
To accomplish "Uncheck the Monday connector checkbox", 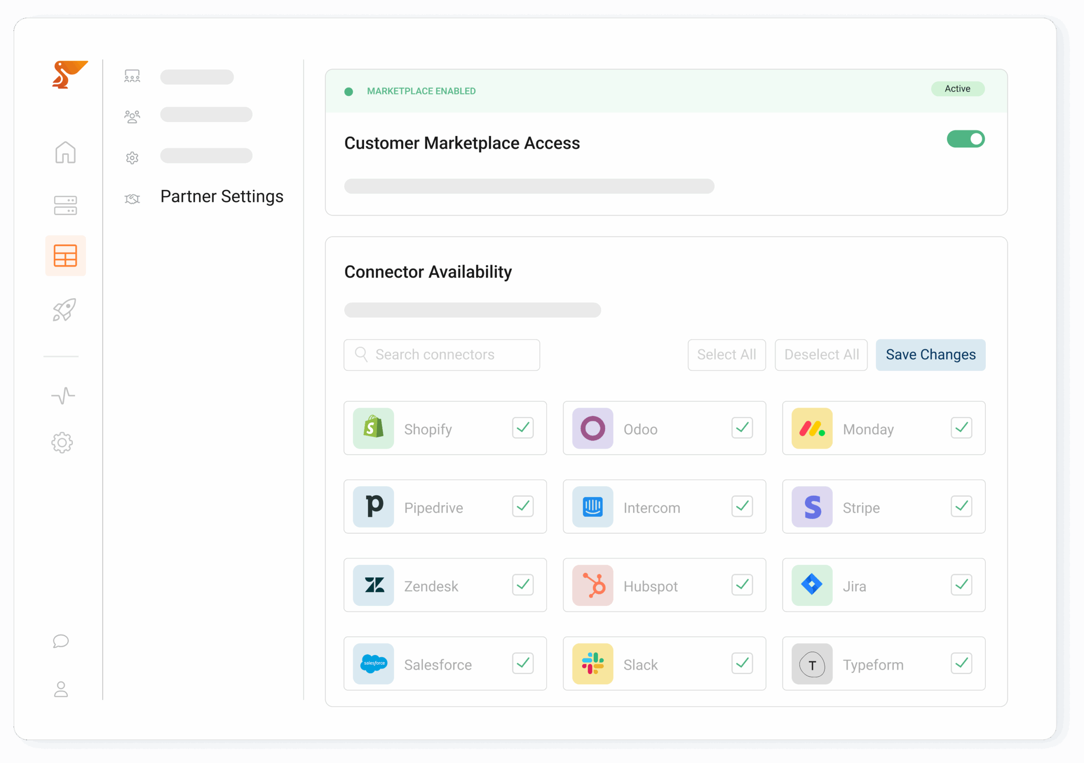I will click(961, 427).
